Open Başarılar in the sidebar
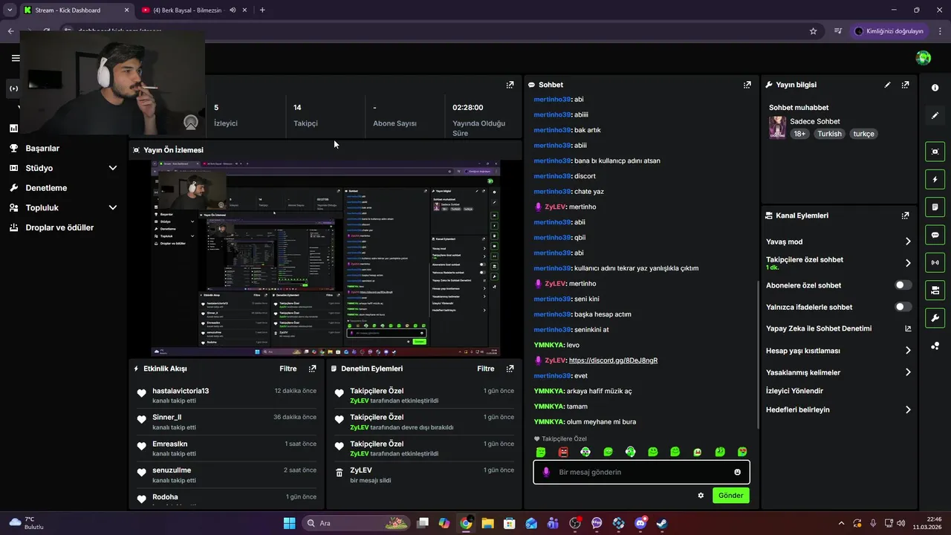This screenshot has height=535, width=951. point(42,148)
